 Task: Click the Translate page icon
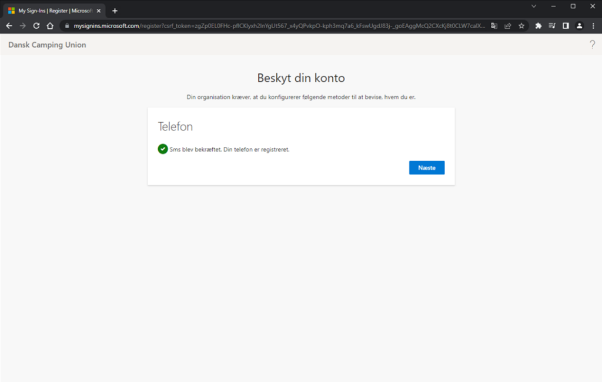click(x=494, y=26)
